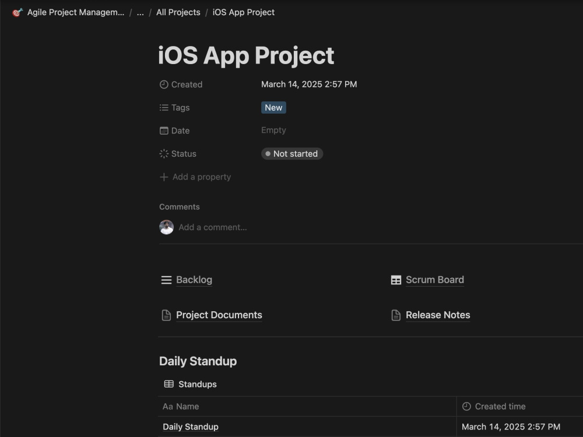This screenshot has width=583, height=437.
Task: Click the Created property clock icon
Action: (164, 84)
